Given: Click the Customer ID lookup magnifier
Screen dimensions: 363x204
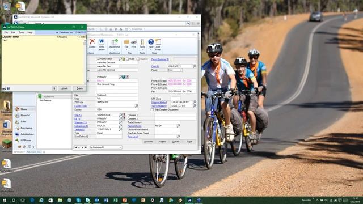Looking at the screenshot, I should [x=120, y=59].
